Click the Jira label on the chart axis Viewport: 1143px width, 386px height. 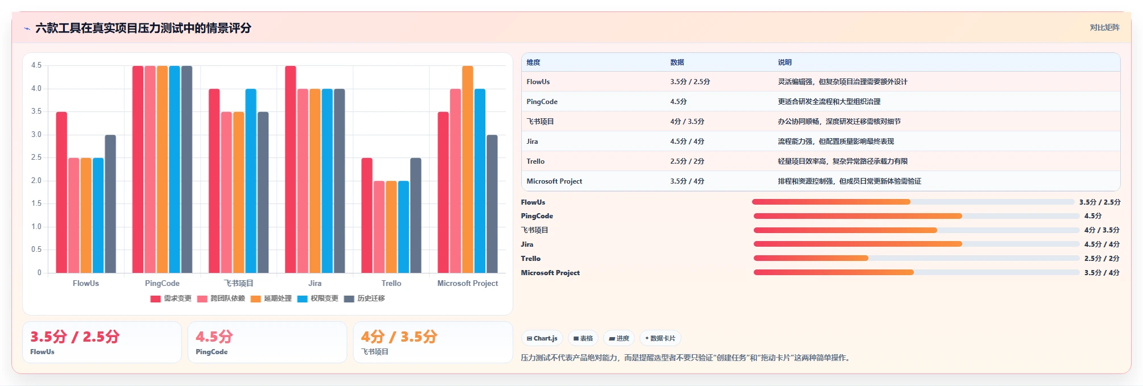coord(315,283)
